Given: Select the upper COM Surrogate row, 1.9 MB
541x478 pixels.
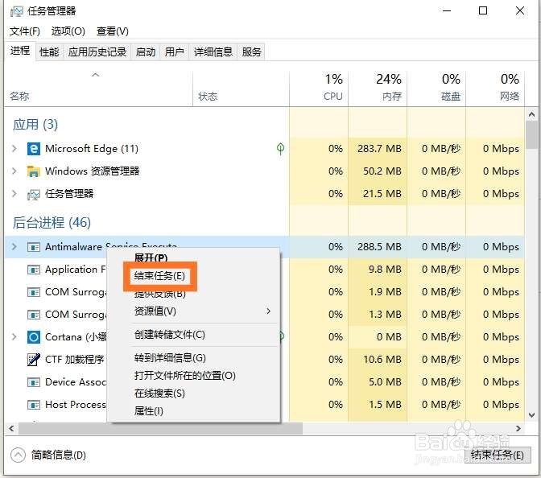Looking at the screenshot, I should 265,292.
